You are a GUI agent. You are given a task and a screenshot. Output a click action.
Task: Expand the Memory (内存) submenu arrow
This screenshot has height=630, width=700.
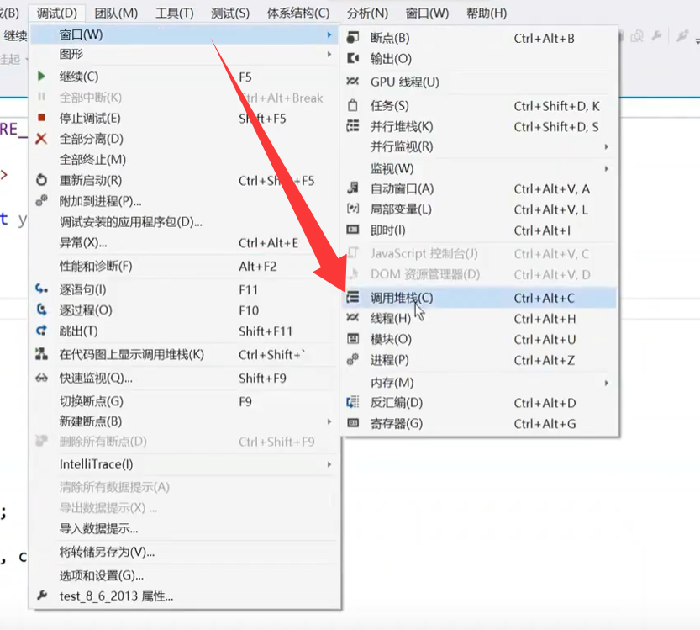click(609, 384)
